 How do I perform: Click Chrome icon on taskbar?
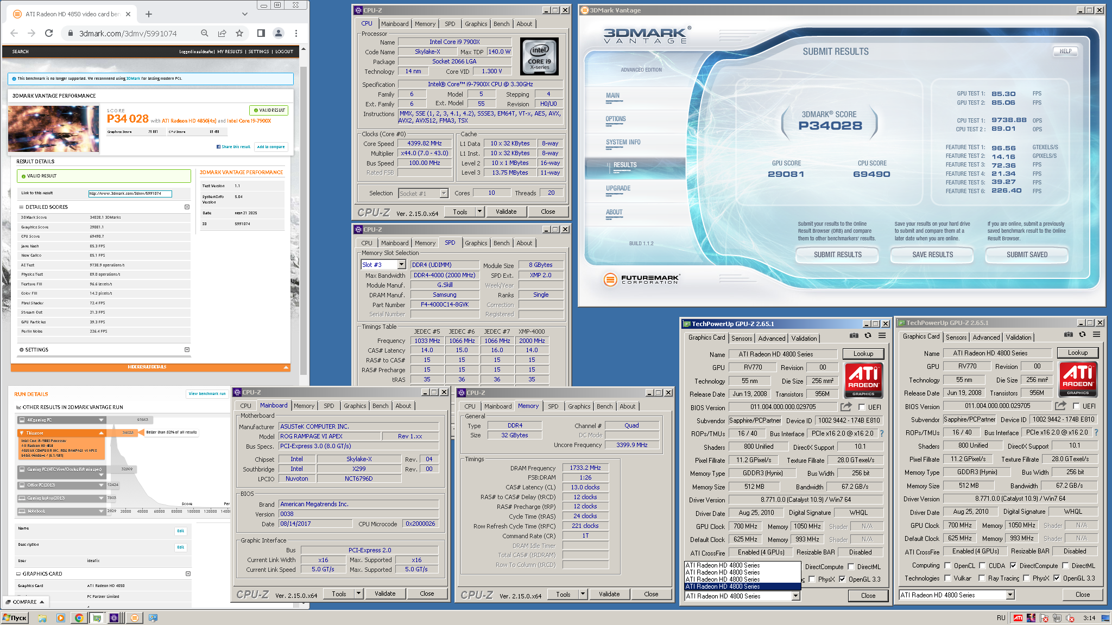click(79, 618)
